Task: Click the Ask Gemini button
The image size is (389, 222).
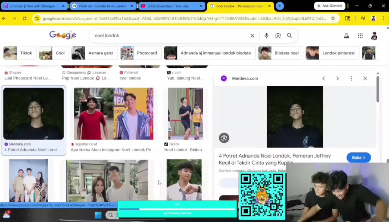Action: [330, 6]
